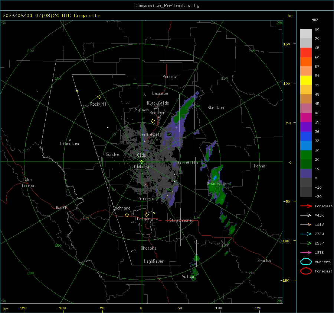The width and height of the screenshot is (334, 313).
Task: Click yellow diamond marker above Calgary label
Action: point(147,214)
